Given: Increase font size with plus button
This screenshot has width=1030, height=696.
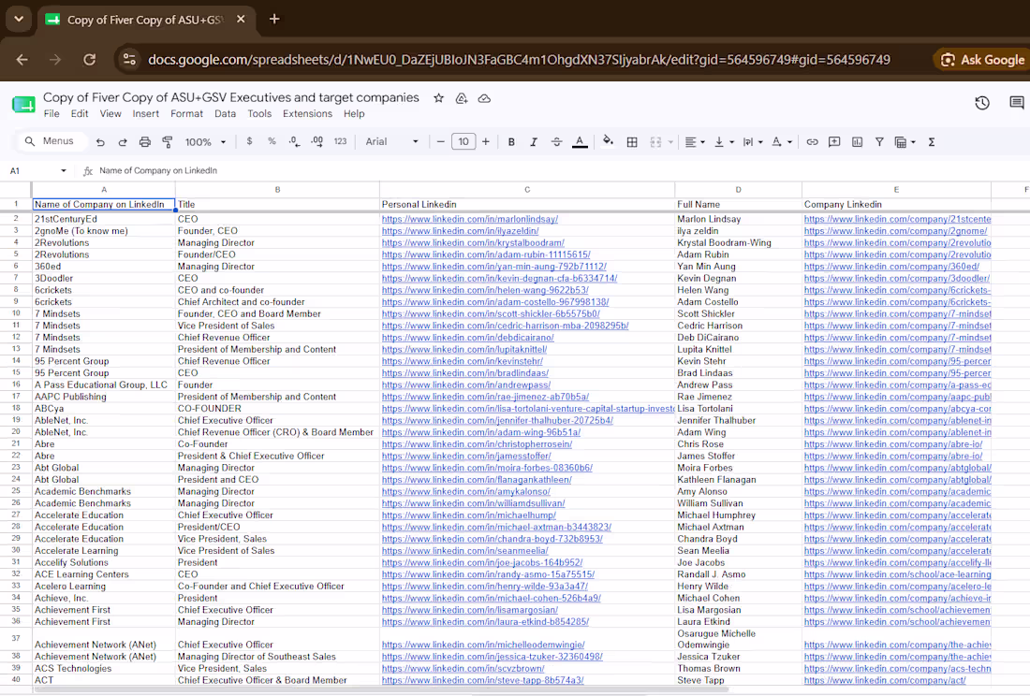Looking at the screenshot, I should 485,141.
